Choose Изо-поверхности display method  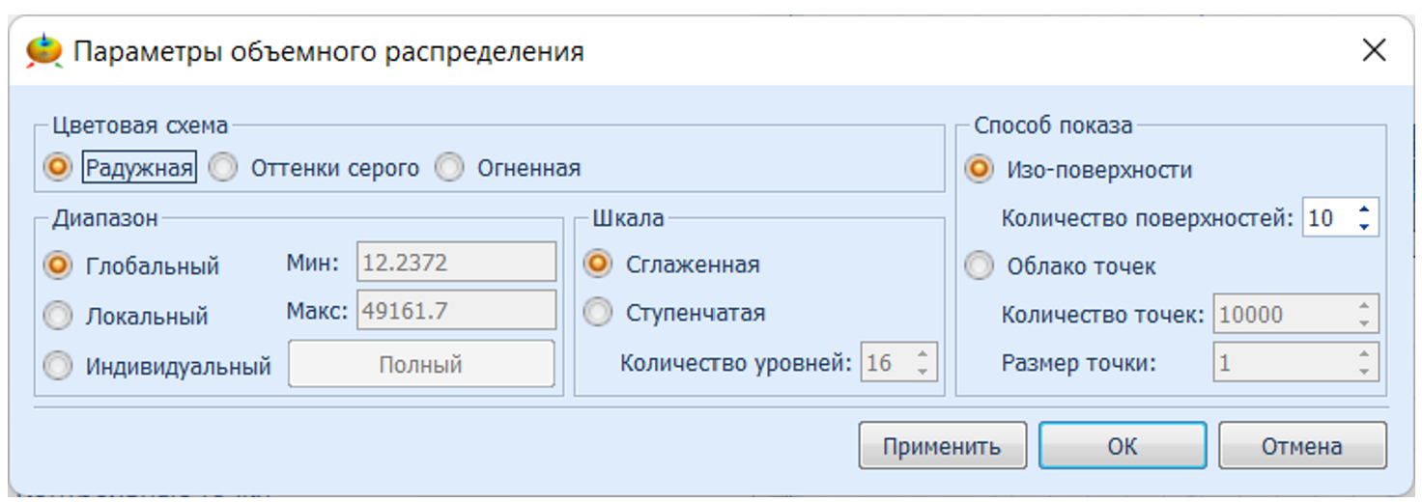click(980, 170)
